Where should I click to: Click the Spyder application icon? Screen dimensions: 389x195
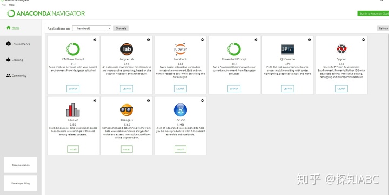pyautogui.click(x=341, y=49)
